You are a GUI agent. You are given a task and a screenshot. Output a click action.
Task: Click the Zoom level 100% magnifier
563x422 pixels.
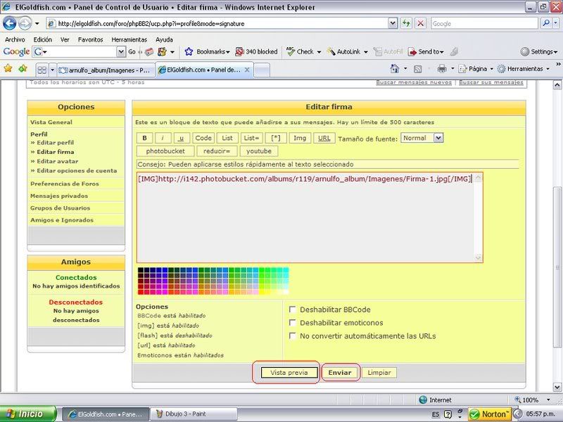tap(517, 399)
